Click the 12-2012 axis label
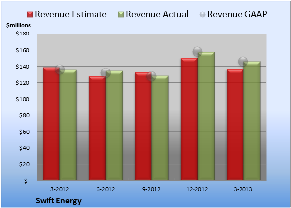Viewport: 291px width, 208px height. click(197, 189)
